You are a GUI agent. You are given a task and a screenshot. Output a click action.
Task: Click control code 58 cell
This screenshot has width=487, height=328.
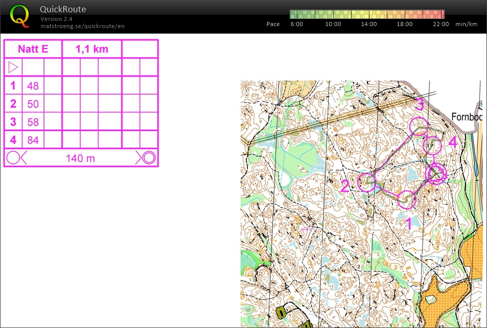click(x=33, y=122)
